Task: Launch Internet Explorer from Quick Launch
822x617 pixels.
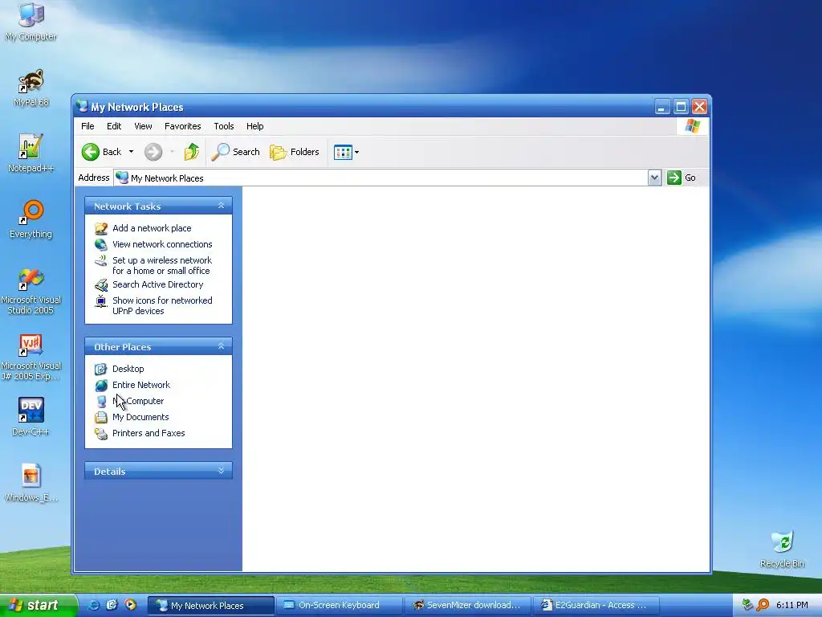Action: coord(93,605)
